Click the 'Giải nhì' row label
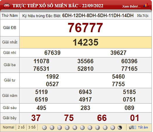Viewport: 153px width, 132px height. tap(10, 53)
